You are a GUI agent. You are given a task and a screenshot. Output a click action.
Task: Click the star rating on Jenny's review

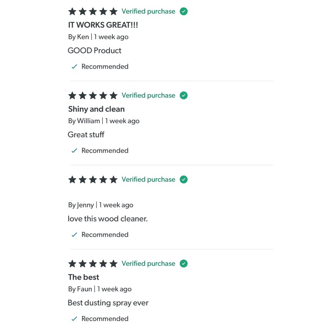click(93, 180)
